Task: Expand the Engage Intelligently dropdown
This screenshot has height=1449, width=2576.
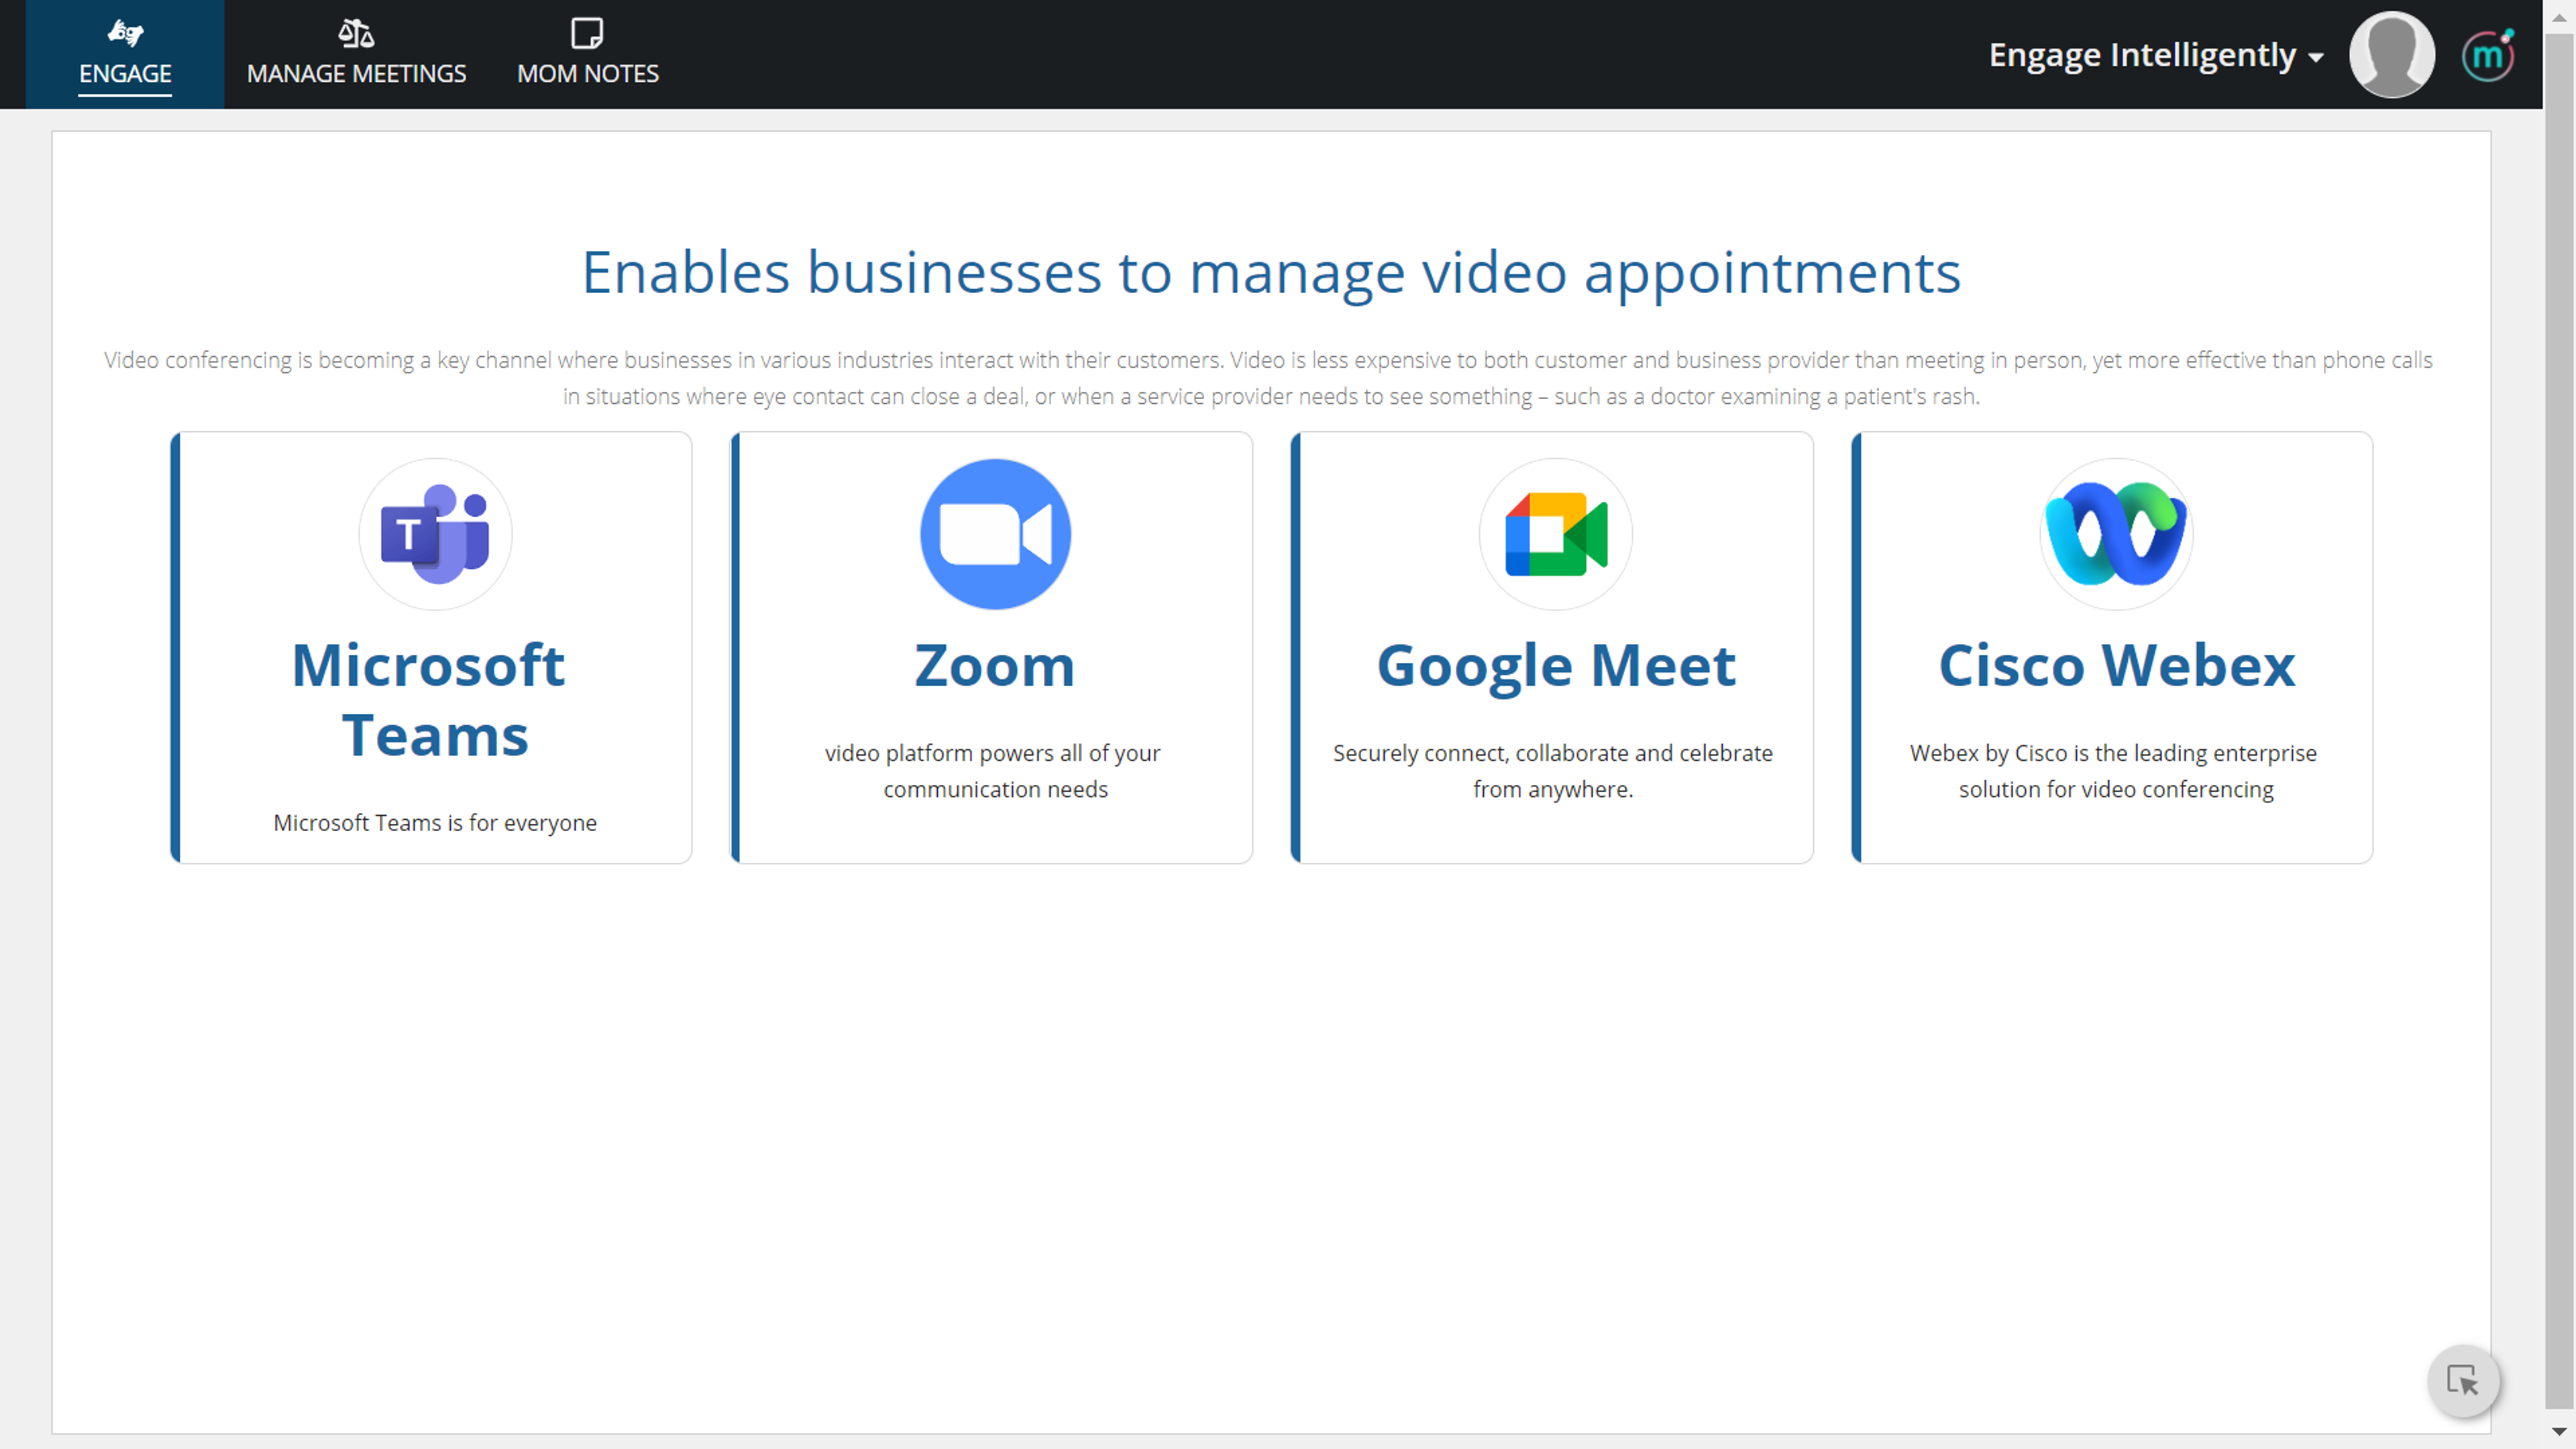Action: (x=2156, y=55)
